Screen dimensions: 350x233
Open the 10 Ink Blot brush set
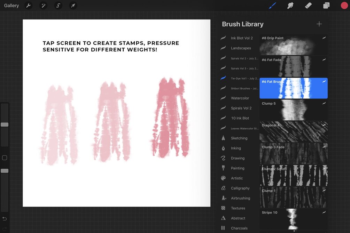pos(240,118)
